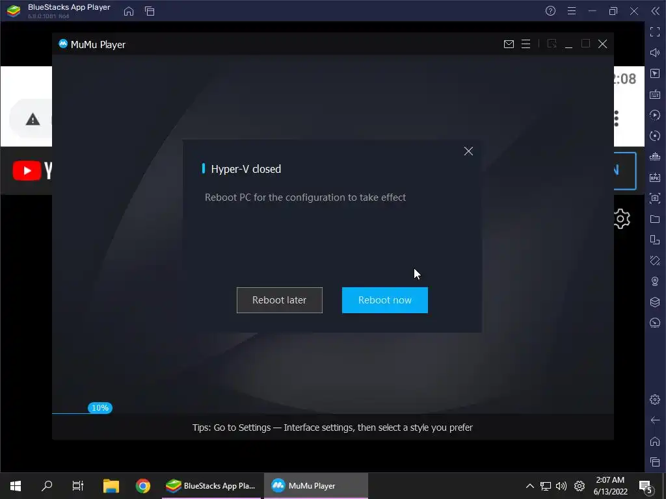Open the BlueStacks eco mode gauge icon

(655, 323)
